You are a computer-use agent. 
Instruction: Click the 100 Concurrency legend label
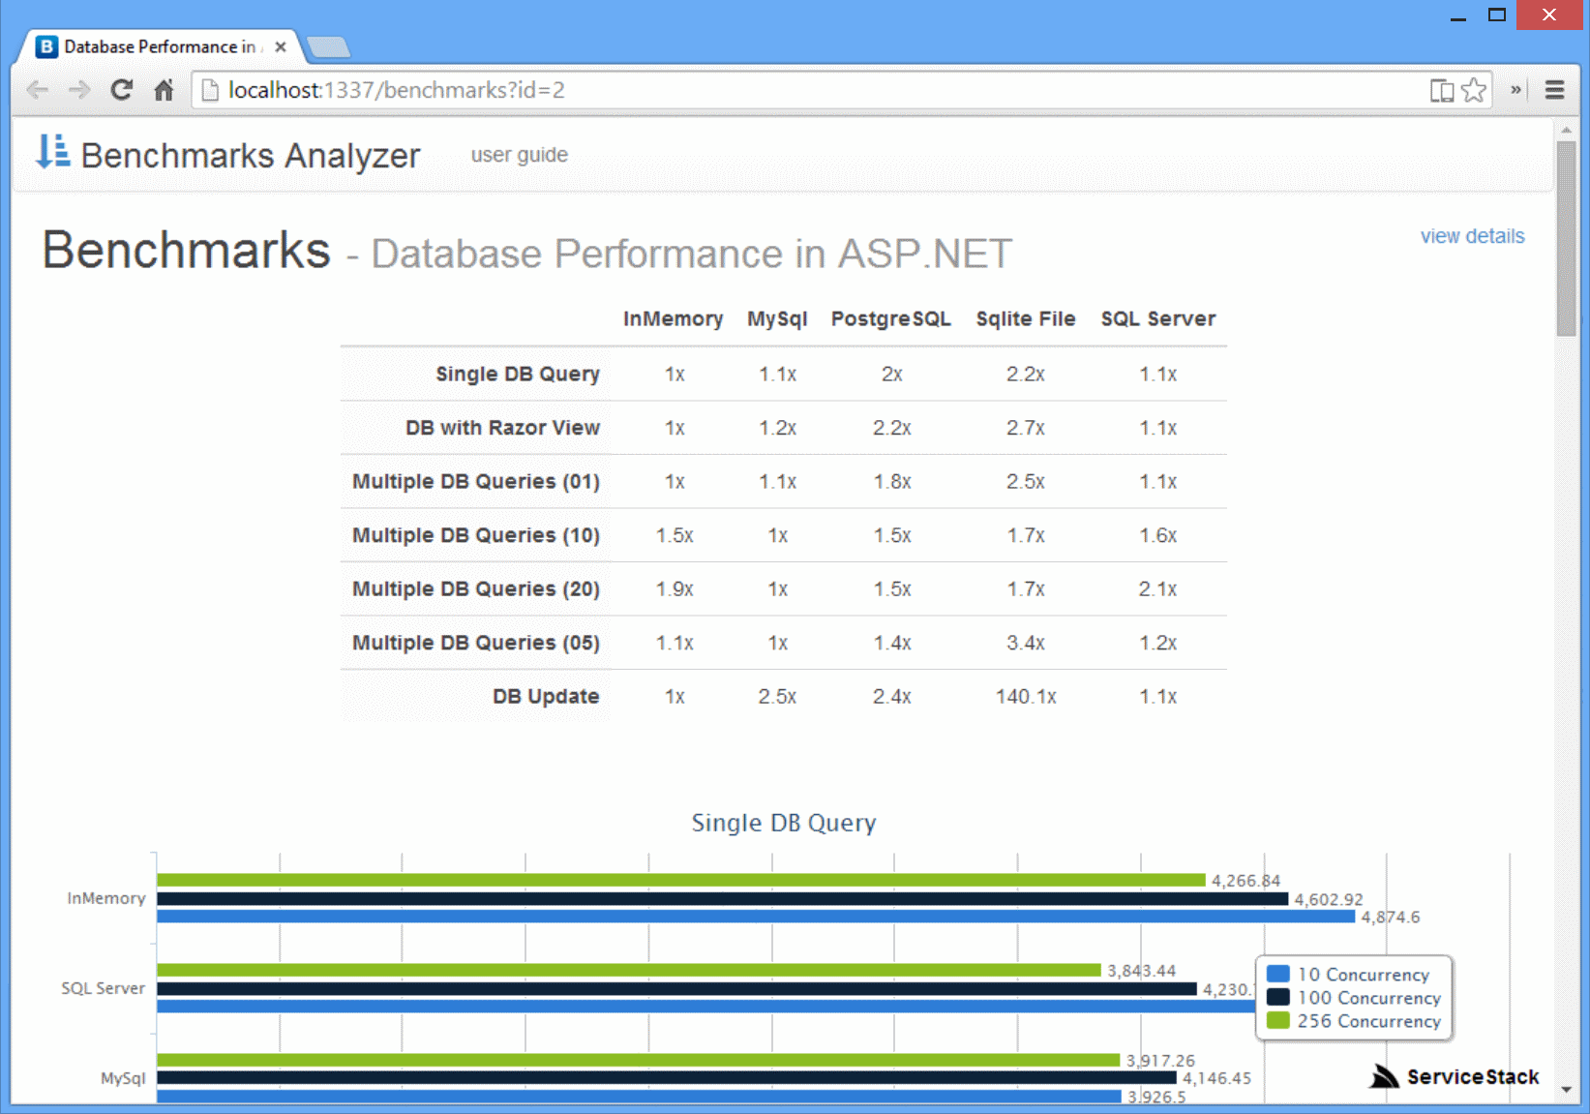[x=1369, y=998]
